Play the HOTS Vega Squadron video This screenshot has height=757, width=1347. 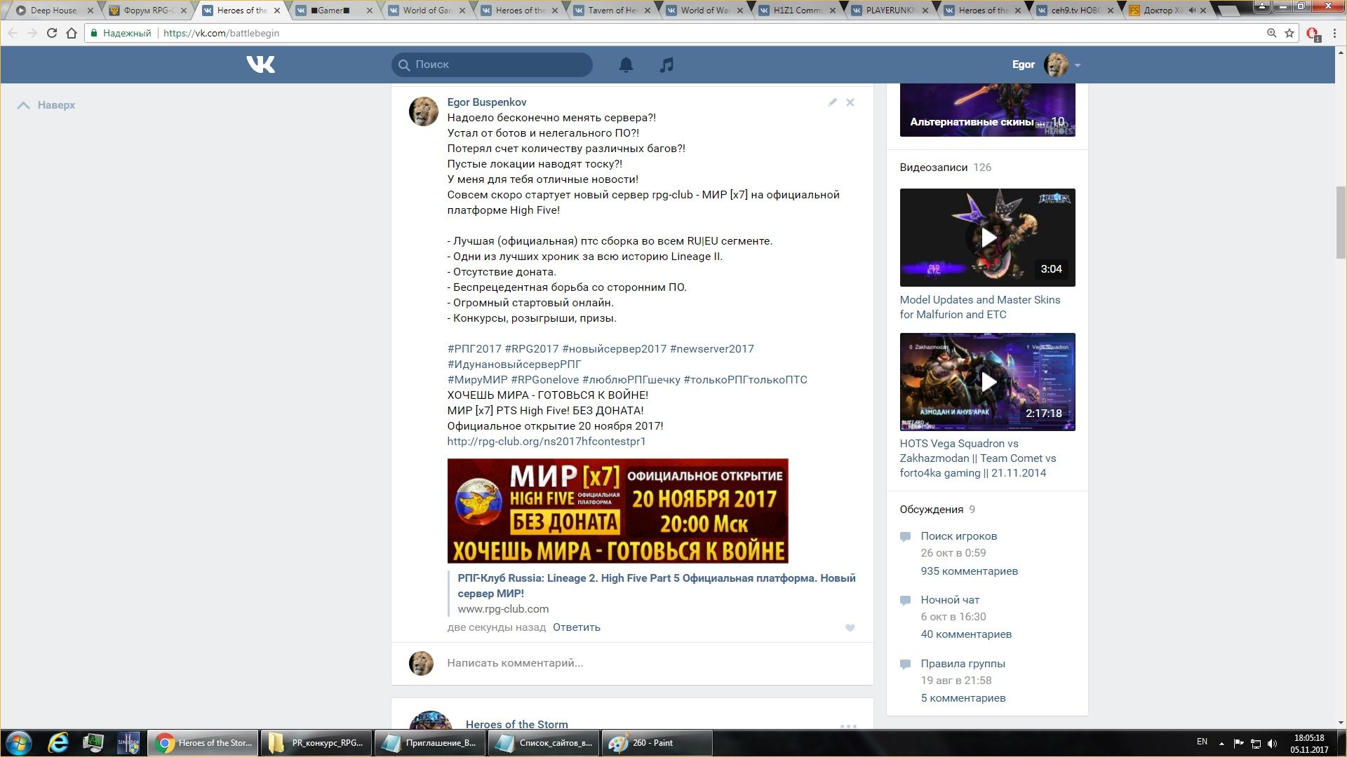[x=988, y=382]
